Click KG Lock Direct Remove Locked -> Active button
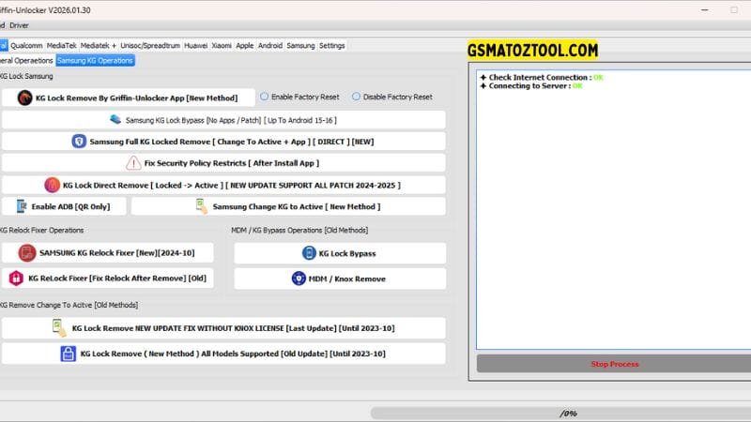This screenshot has height=422, width=751. [223, 185]
